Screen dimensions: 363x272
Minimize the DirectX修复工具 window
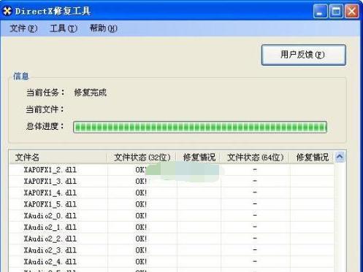321,11
